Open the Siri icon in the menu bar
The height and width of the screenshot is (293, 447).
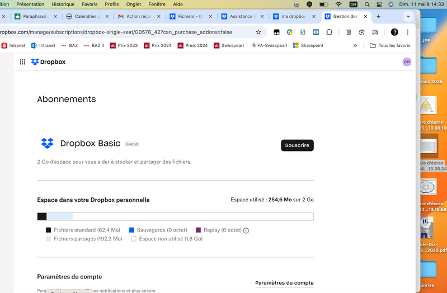[391, 4]
